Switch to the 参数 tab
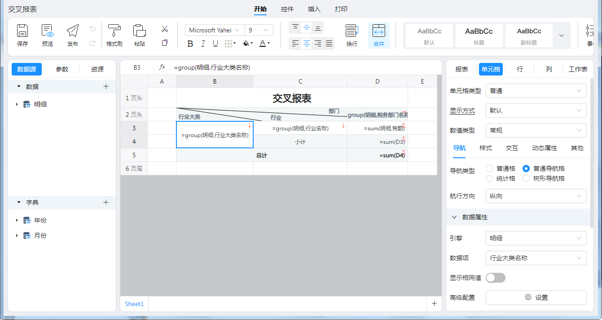This screenshot has width=602, height=320. click(x=62, y=69)
